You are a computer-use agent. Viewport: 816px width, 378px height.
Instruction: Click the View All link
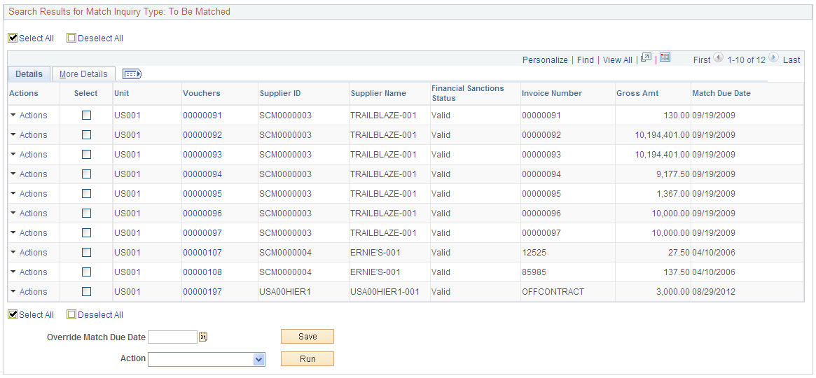tap(618, 59)
